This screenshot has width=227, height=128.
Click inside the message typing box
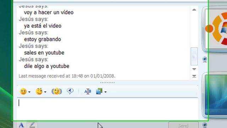(x=107, y=109)
